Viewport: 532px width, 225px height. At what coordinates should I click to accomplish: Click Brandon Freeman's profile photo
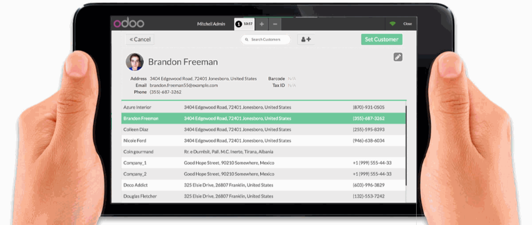point(134,62)
